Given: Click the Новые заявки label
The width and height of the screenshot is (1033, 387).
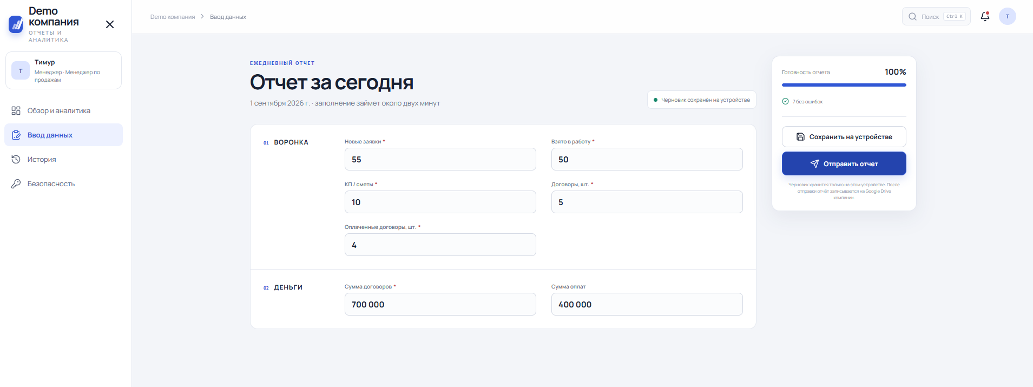Looking at the screenshot, I should pyautogui.click(x=363, y=142).
